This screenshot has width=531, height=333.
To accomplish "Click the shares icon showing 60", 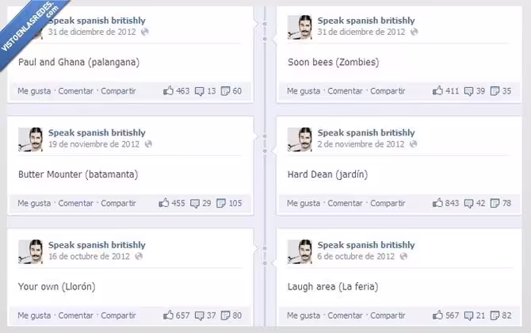I will pos(225,91).
